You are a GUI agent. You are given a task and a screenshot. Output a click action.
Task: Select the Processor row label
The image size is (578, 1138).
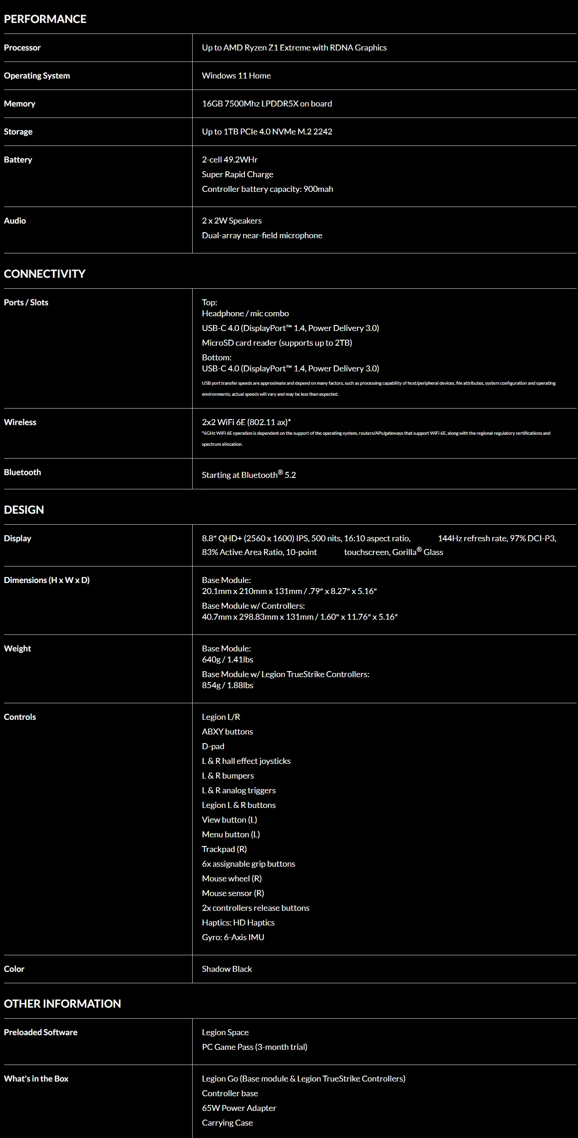[22, 48]
